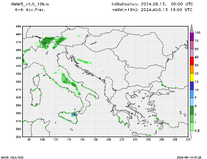Click the 32E longitude axis label
Image resolution: width=207 pixels, height=159 pixels.
tap(188, 139)
